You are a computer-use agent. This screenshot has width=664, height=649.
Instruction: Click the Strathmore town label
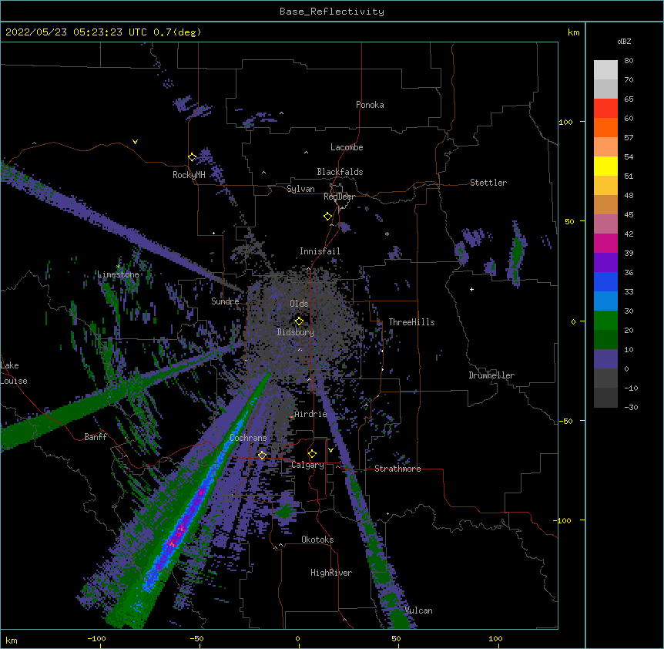397,469
